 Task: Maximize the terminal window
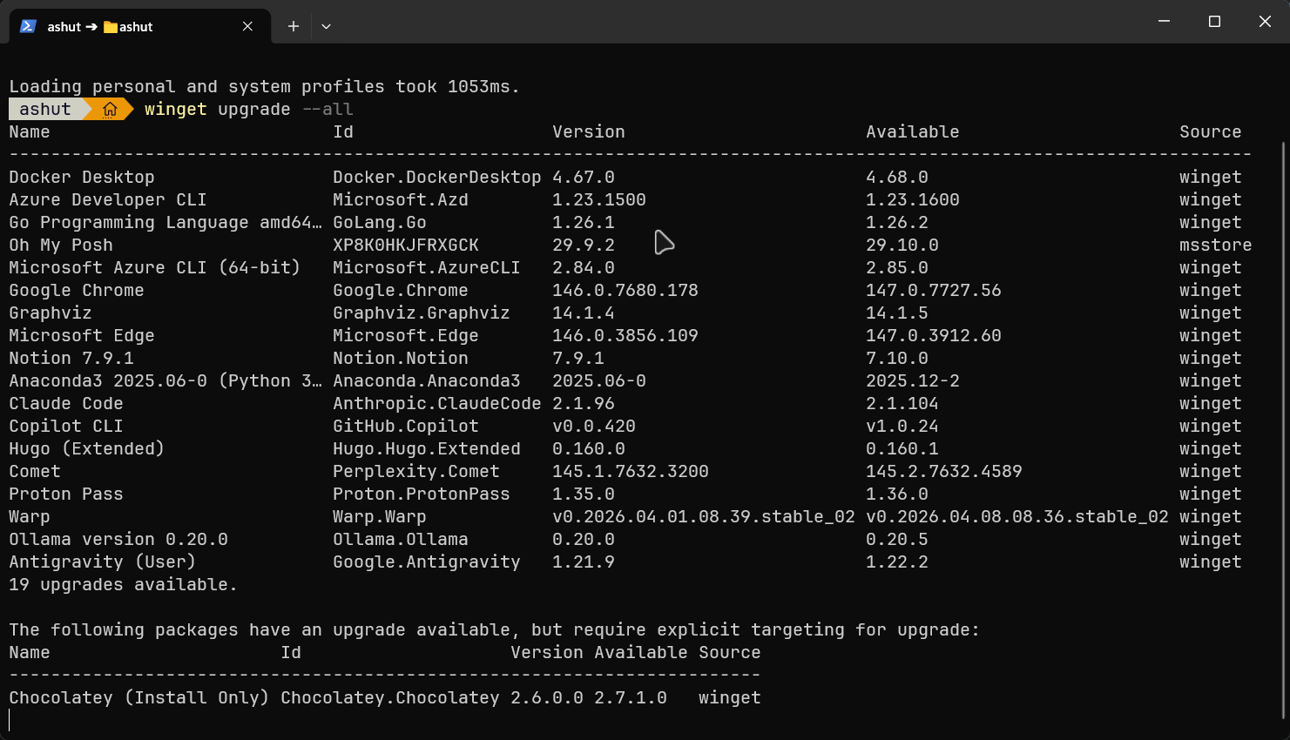click(x=1213, y=21)
